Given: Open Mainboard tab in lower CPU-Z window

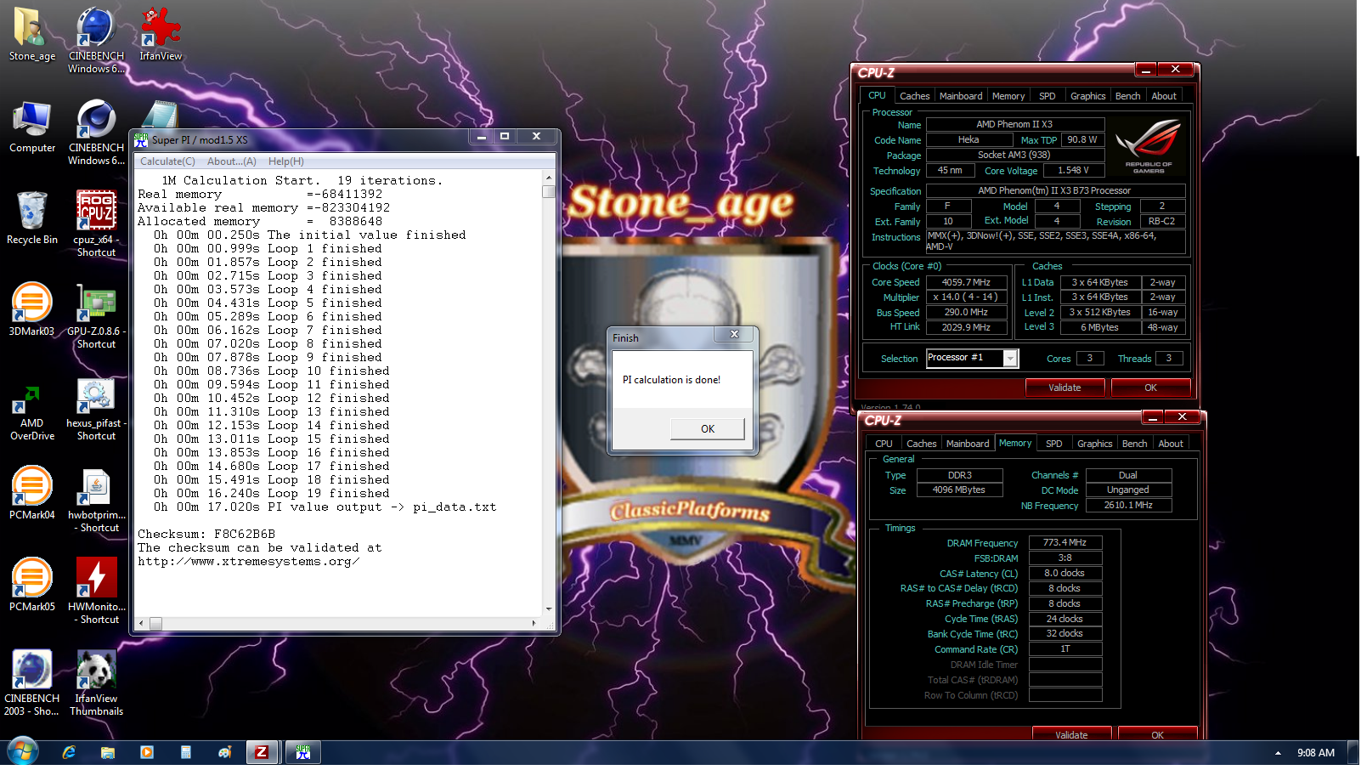Looking at the screenshot, I should [x=968, y=444].
